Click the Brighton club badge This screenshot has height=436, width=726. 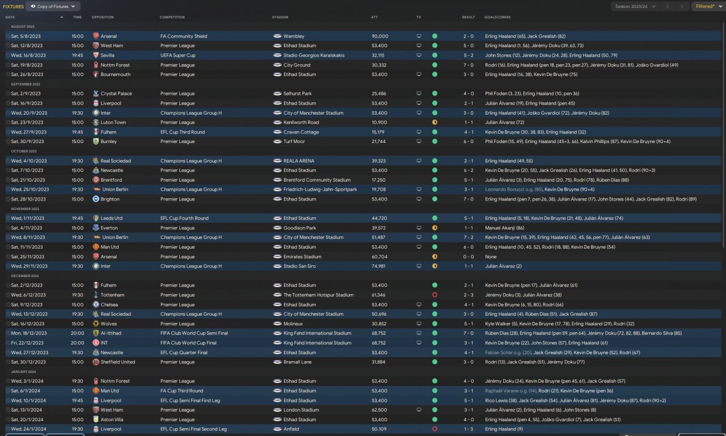(96, 199)
